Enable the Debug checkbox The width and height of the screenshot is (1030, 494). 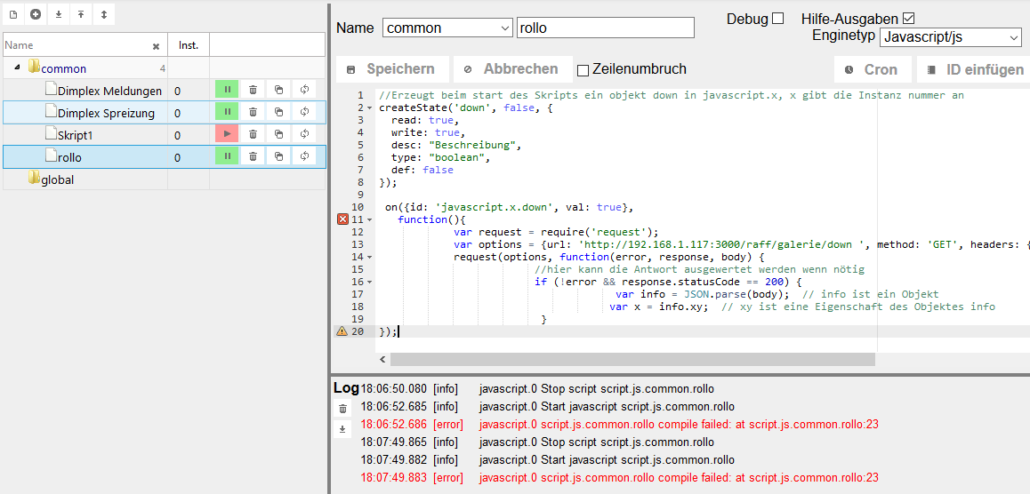[x=778, y=18]
